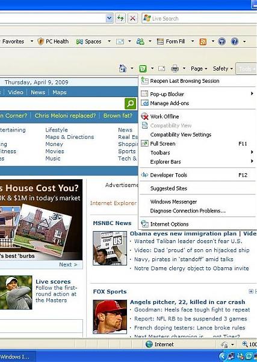Click the Next link under house photo

point(68,265)
